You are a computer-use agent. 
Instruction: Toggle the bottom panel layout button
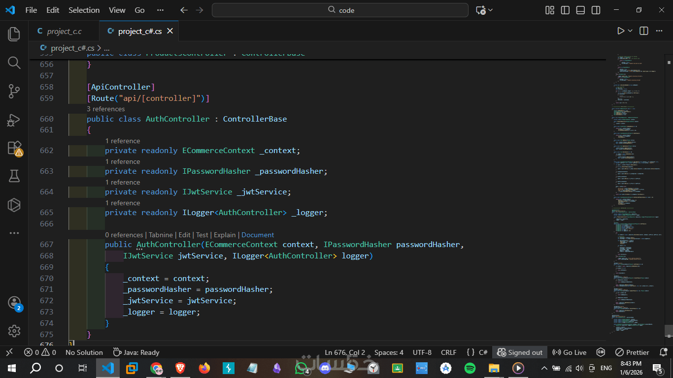click(x=580, y=10)
